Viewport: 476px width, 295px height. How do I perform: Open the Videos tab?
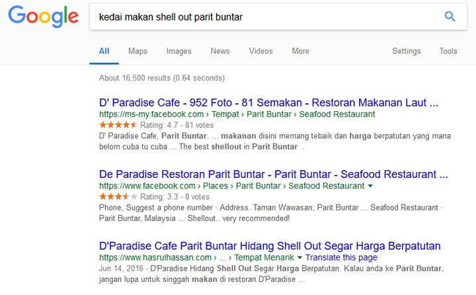click(x=260, y=51)
